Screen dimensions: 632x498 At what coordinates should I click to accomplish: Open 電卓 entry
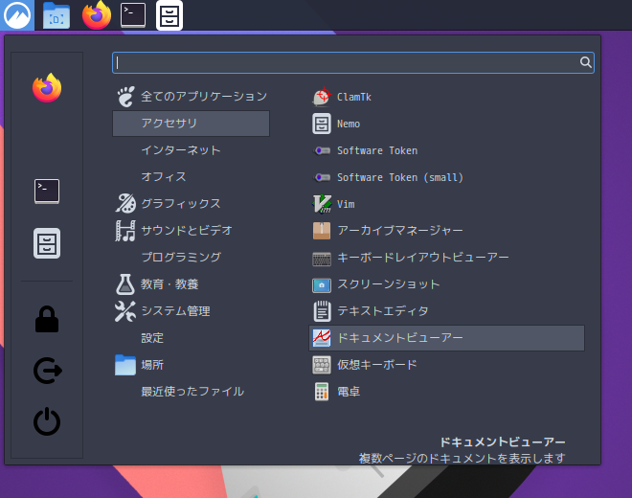[446, 391]
